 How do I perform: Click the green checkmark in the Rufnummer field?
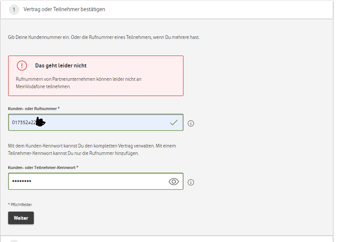(x=173, y=122)
